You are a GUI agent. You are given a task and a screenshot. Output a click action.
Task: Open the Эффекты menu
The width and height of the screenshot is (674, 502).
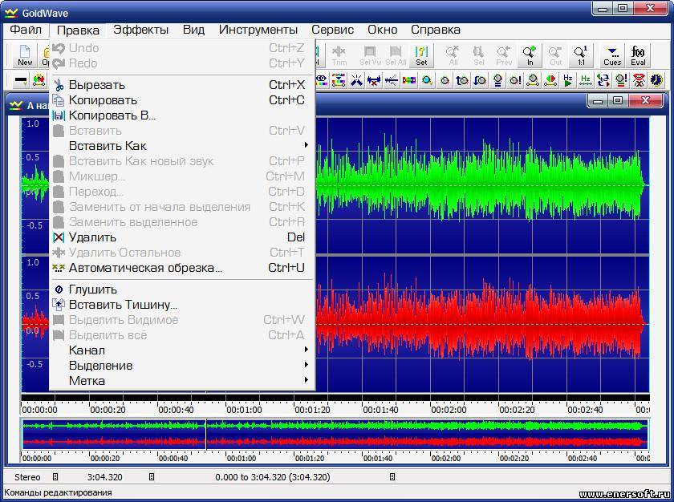[x=140, y=30]
